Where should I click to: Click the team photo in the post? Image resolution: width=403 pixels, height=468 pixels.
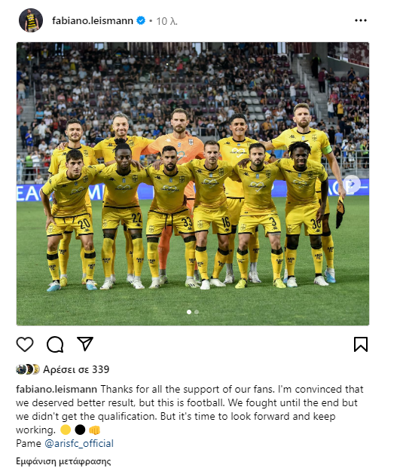193,184
